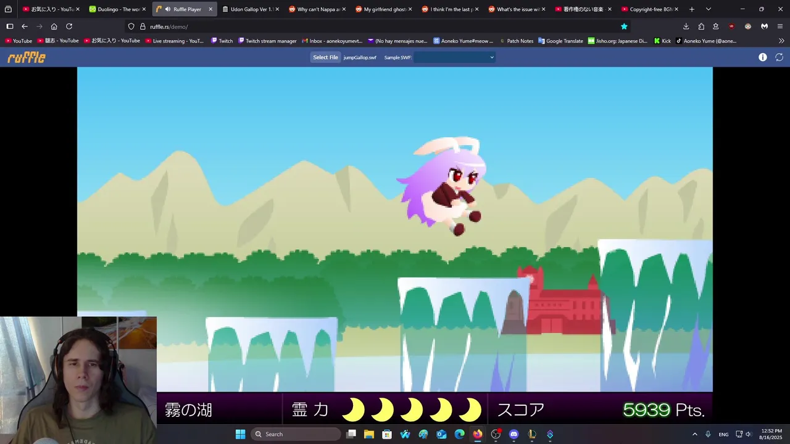Viewport: 790px width, 444px height.
Task: Open the Sample SWF dropdown
Action: 455,57
